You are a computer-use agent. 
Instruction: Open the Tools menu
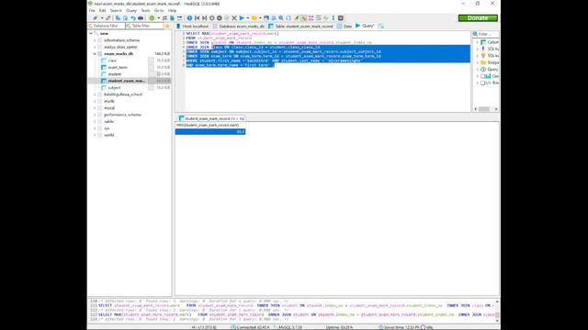[x=145, y=10]
